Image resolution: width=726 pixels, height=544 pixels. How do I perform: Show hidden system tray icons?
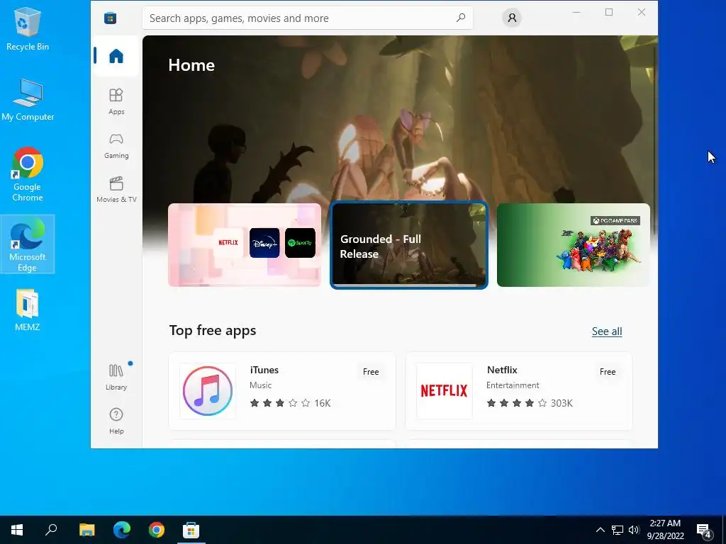point(600,530)
